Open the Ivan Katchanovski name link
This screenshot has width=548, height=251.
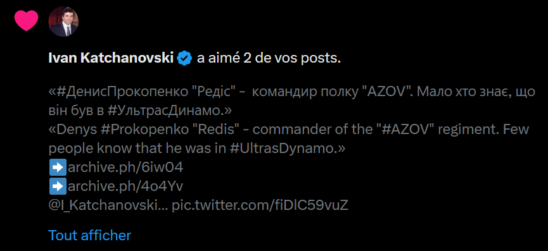111,59
